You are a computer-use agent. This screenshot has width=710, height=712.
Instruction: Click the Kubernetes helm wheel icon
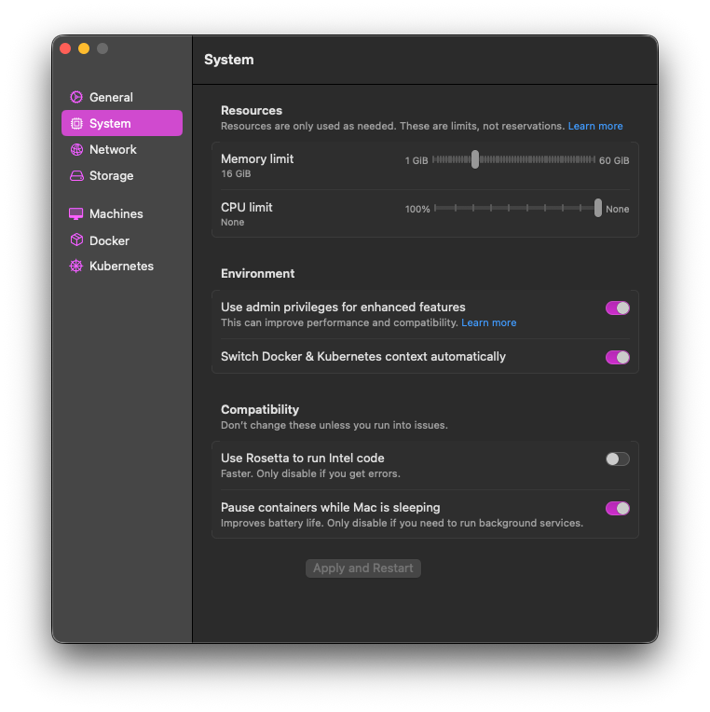tap(76, 267)
